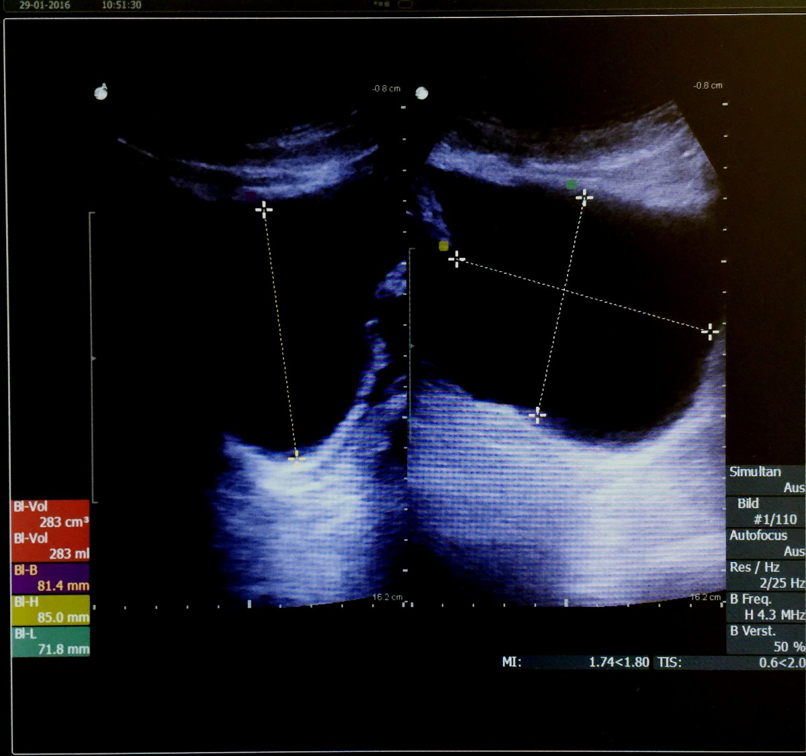Click the Bl-H 85.0 mm measurement

click(51, 610)
